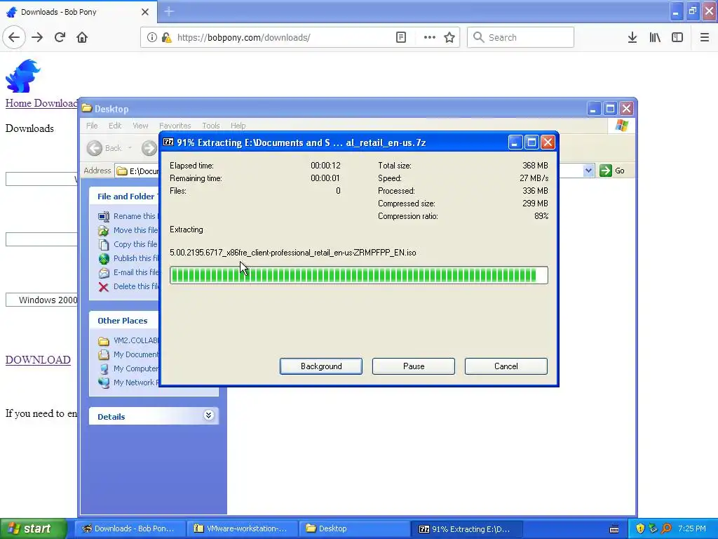Click the Copy this file icon
The height and width of the screenshot is (539, 718).
[104, 244]
